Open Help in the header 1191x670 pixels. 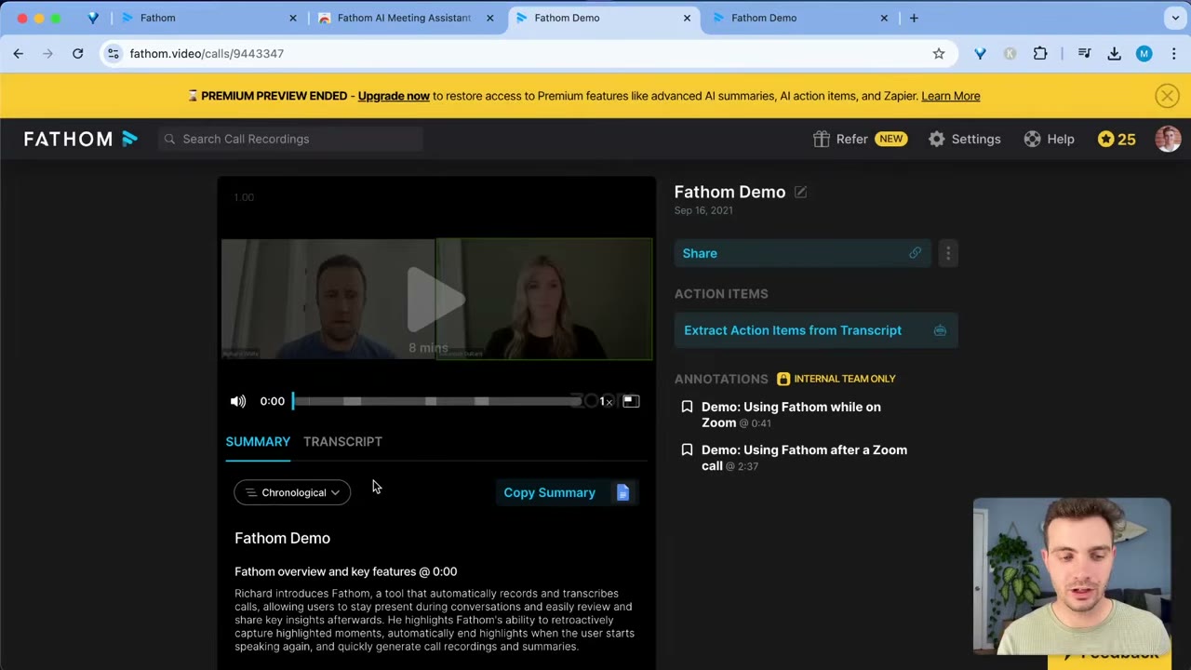(x=1049, y=139)
